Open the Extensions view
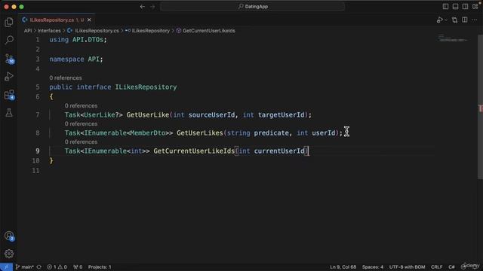483x271 pixels. pos(9,95)
